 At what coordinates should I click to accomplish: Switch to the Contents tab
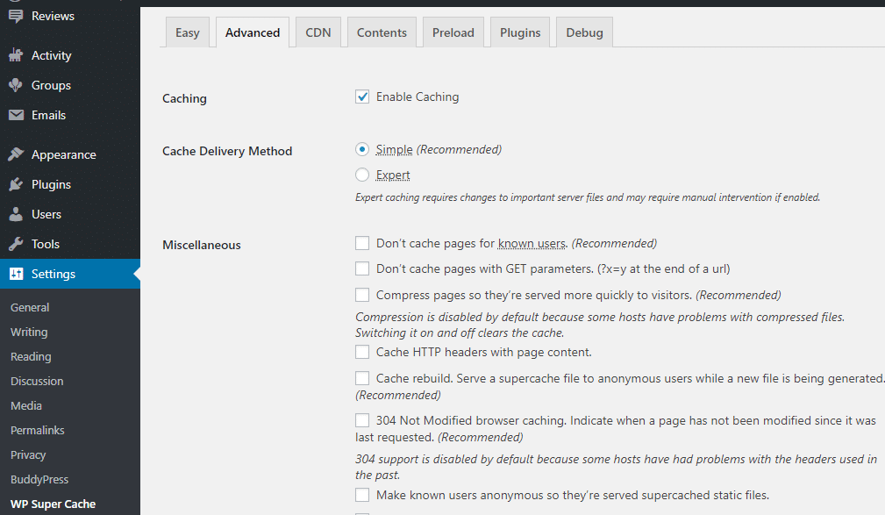(382, 32)
